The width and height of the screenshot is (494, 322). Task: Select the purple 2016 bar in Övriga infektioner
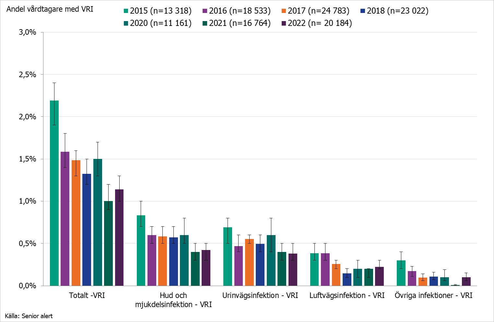[x=412, y=278]
